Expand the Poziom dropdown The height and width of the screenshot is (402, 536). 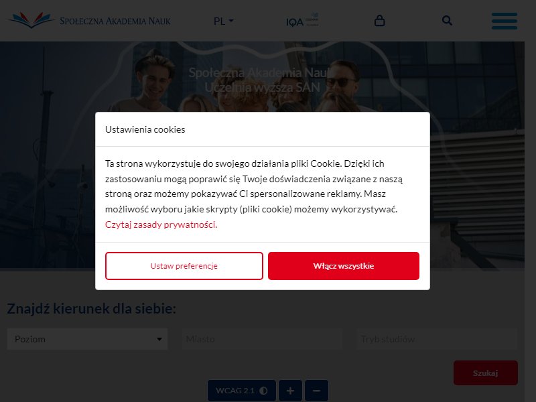pyautogui.click(x=87, y=339)
